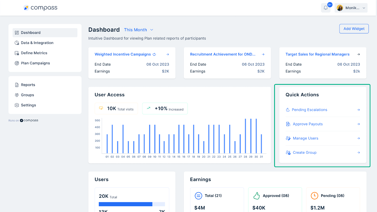Click the Add Widget button
This screenshot has height=212, width=377.
point(354,29)
